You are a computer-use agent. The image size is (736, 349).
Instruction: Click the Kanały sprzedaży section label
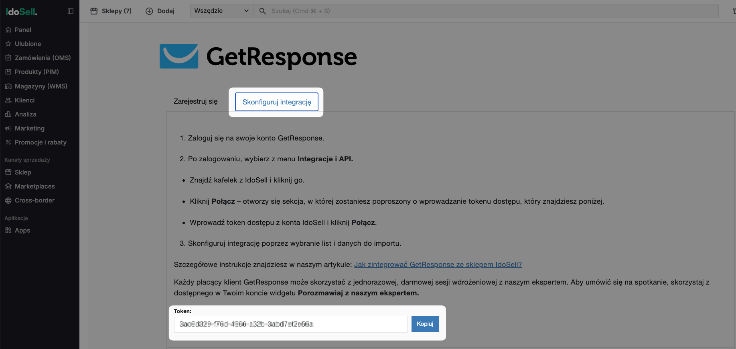pyautogui.click(x=27, y=160)
